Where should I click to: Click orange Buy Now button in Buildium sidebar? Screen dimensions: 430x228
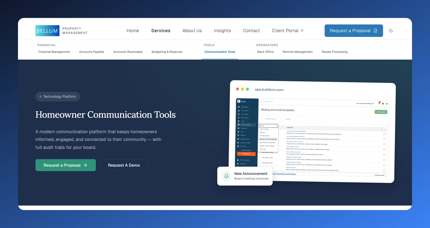[x=246, y=154]
